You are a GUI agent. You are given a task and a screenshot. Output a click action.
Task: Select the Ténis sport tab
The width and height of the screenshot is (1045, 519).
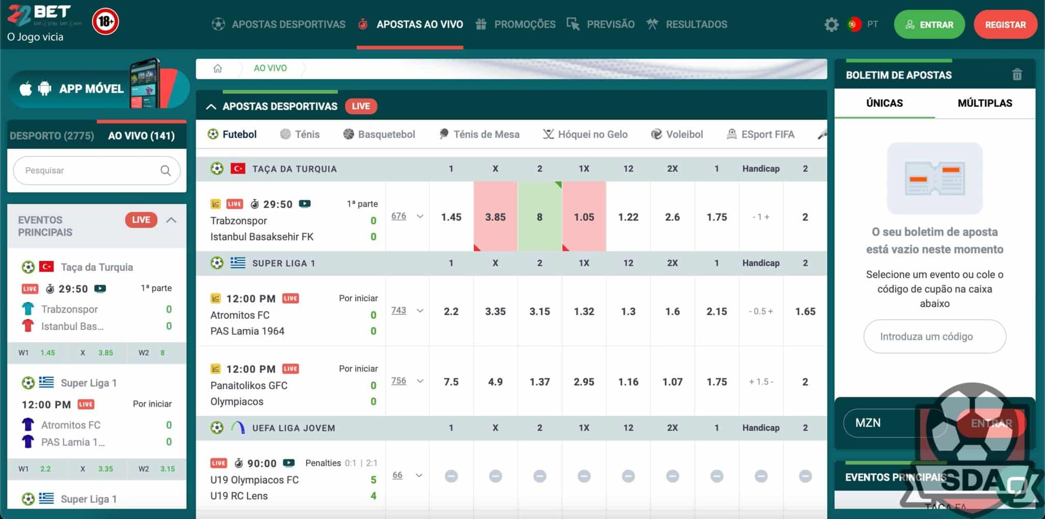click(300, 135)
